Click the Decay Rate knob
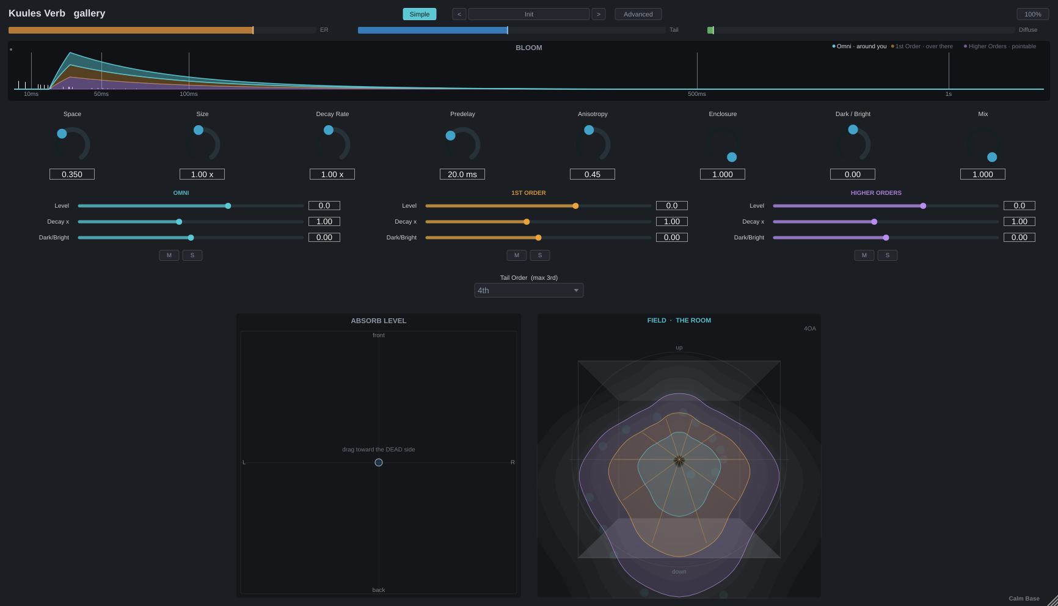1058x606 pixels. point(332,144)
